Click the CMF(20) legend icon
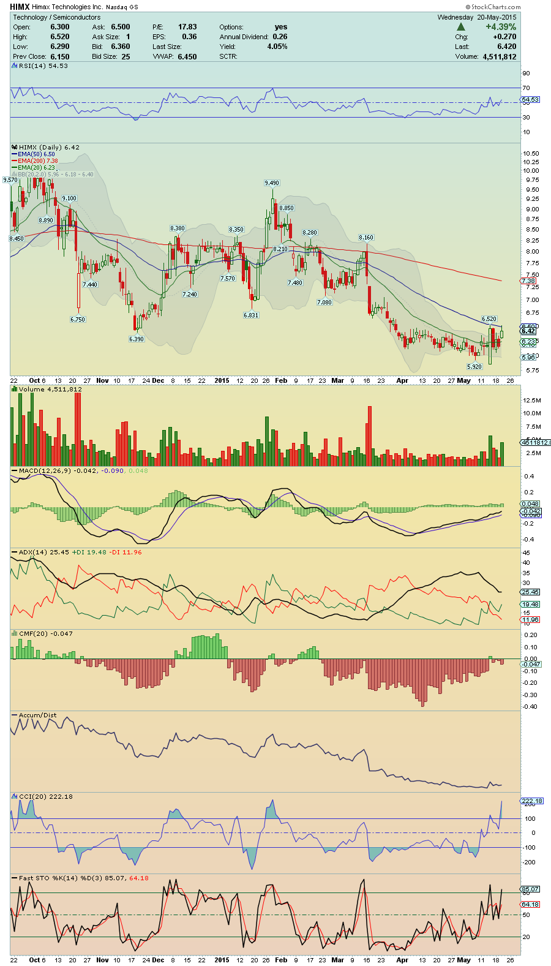Screen dimensions: 551x966 (15, 633)
